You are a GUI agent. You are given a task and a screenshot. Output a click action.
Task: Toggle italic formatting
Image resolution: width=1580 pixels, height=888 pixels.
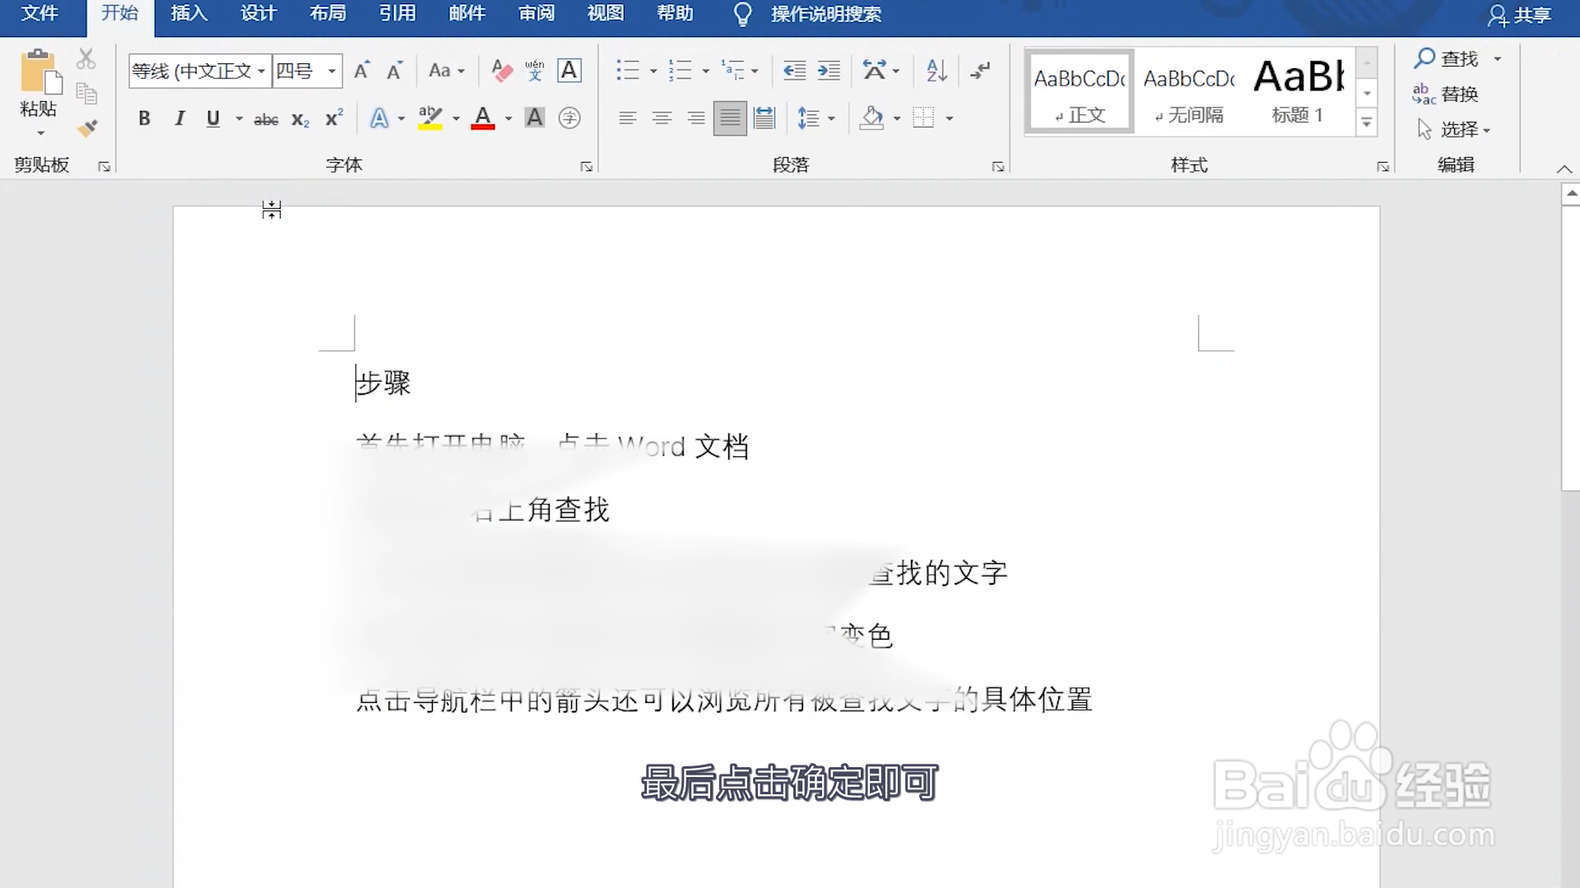179,118
